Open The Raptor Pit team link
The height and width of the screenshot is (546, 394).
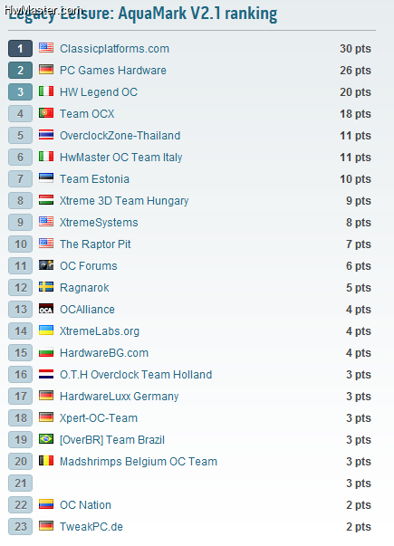coord(95,244)
